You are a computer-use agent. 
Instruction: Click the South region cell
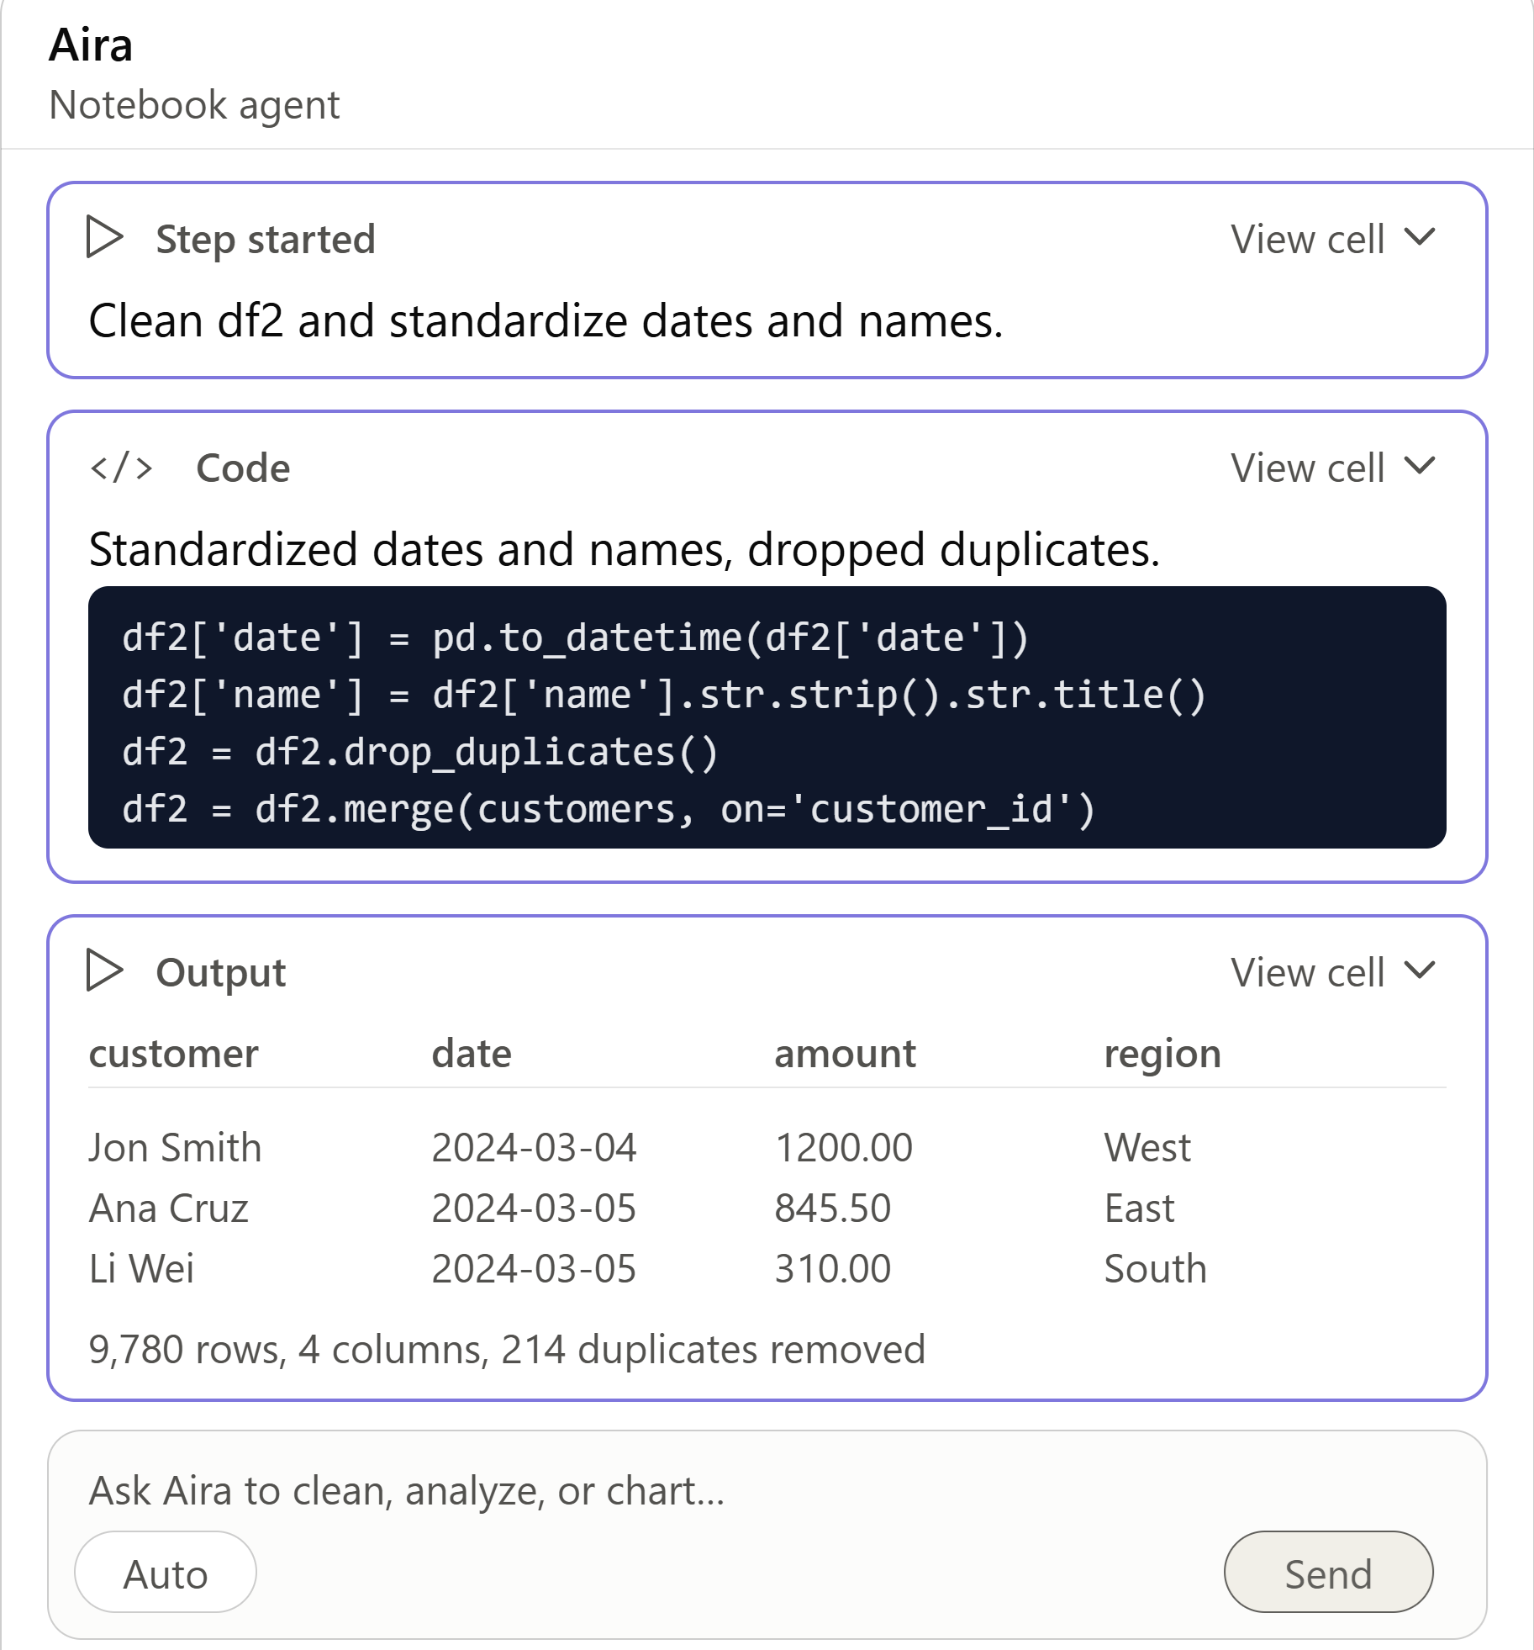[x=1155, y=1269]
